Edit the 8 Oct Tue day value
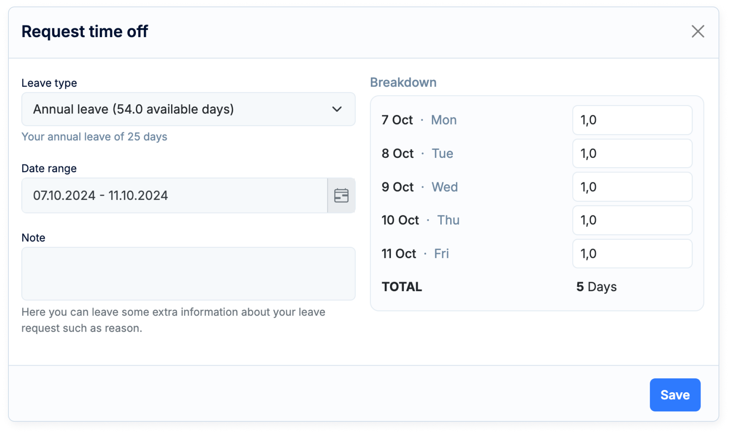 (632, 153)
